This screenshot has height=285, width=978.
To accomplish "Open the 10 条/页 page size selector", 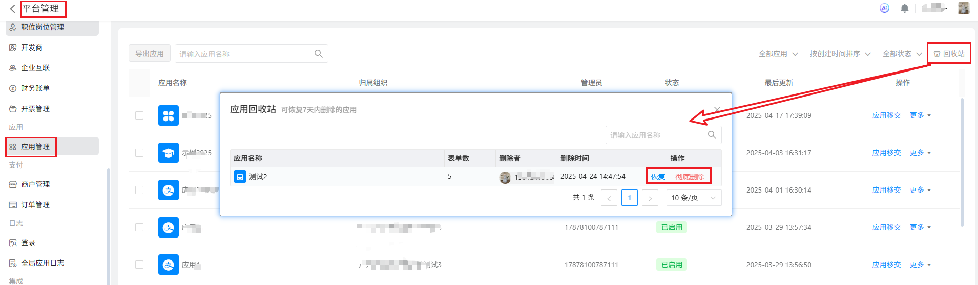I will (x=693, y=198).
